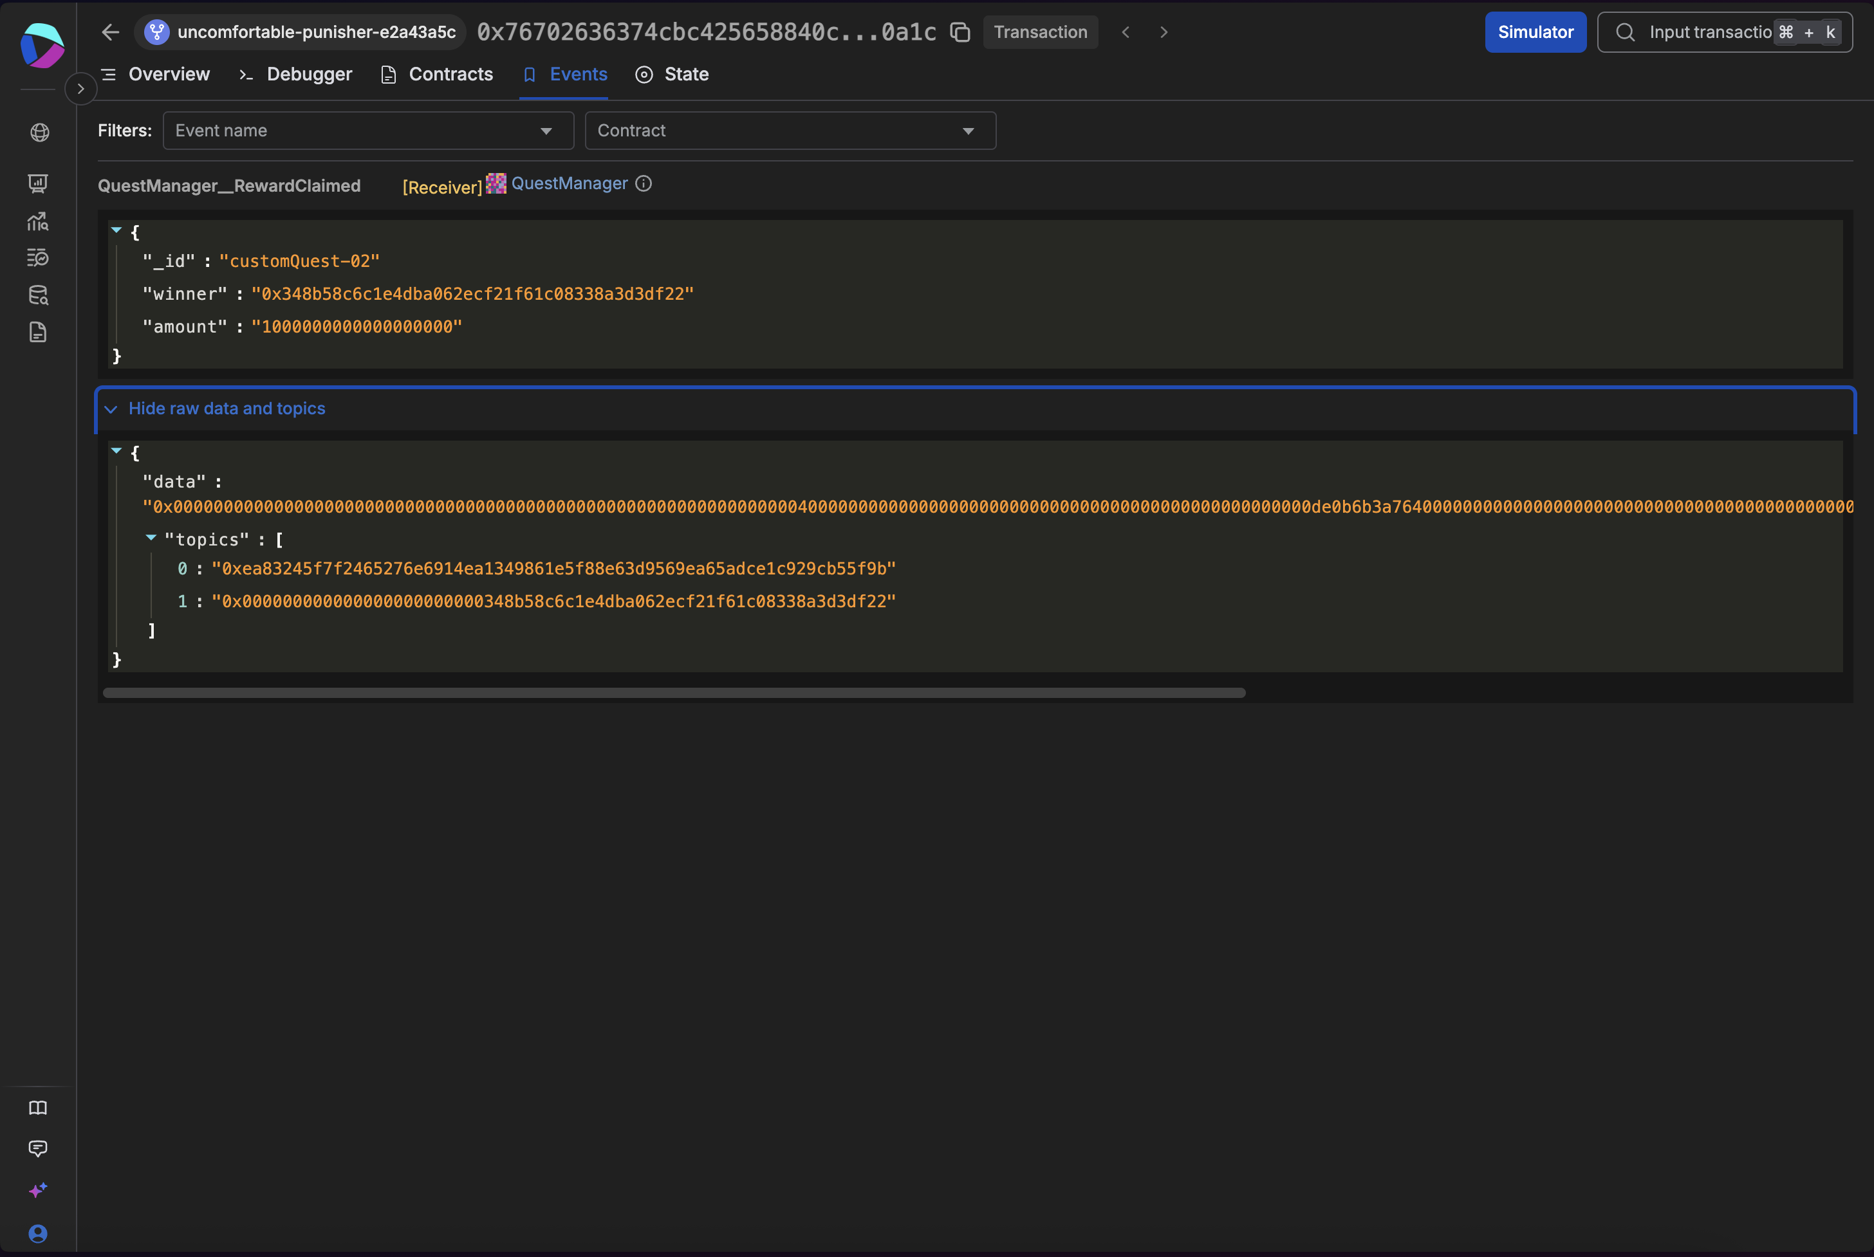This screenshot has width=1874, height=1257.
Task: Open the Contract filter dropdown
Action: (790, 131)
